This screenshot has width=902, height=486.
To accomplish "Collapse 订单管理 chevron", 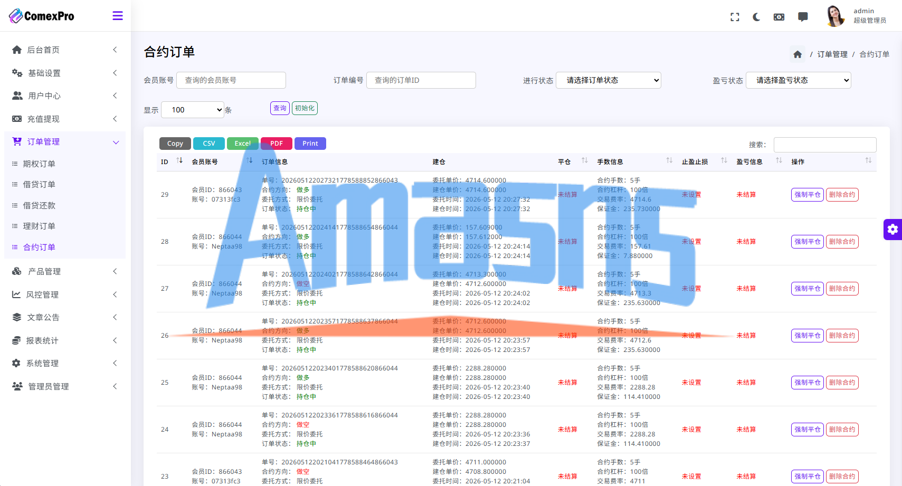I will click(x=116, y=142).
